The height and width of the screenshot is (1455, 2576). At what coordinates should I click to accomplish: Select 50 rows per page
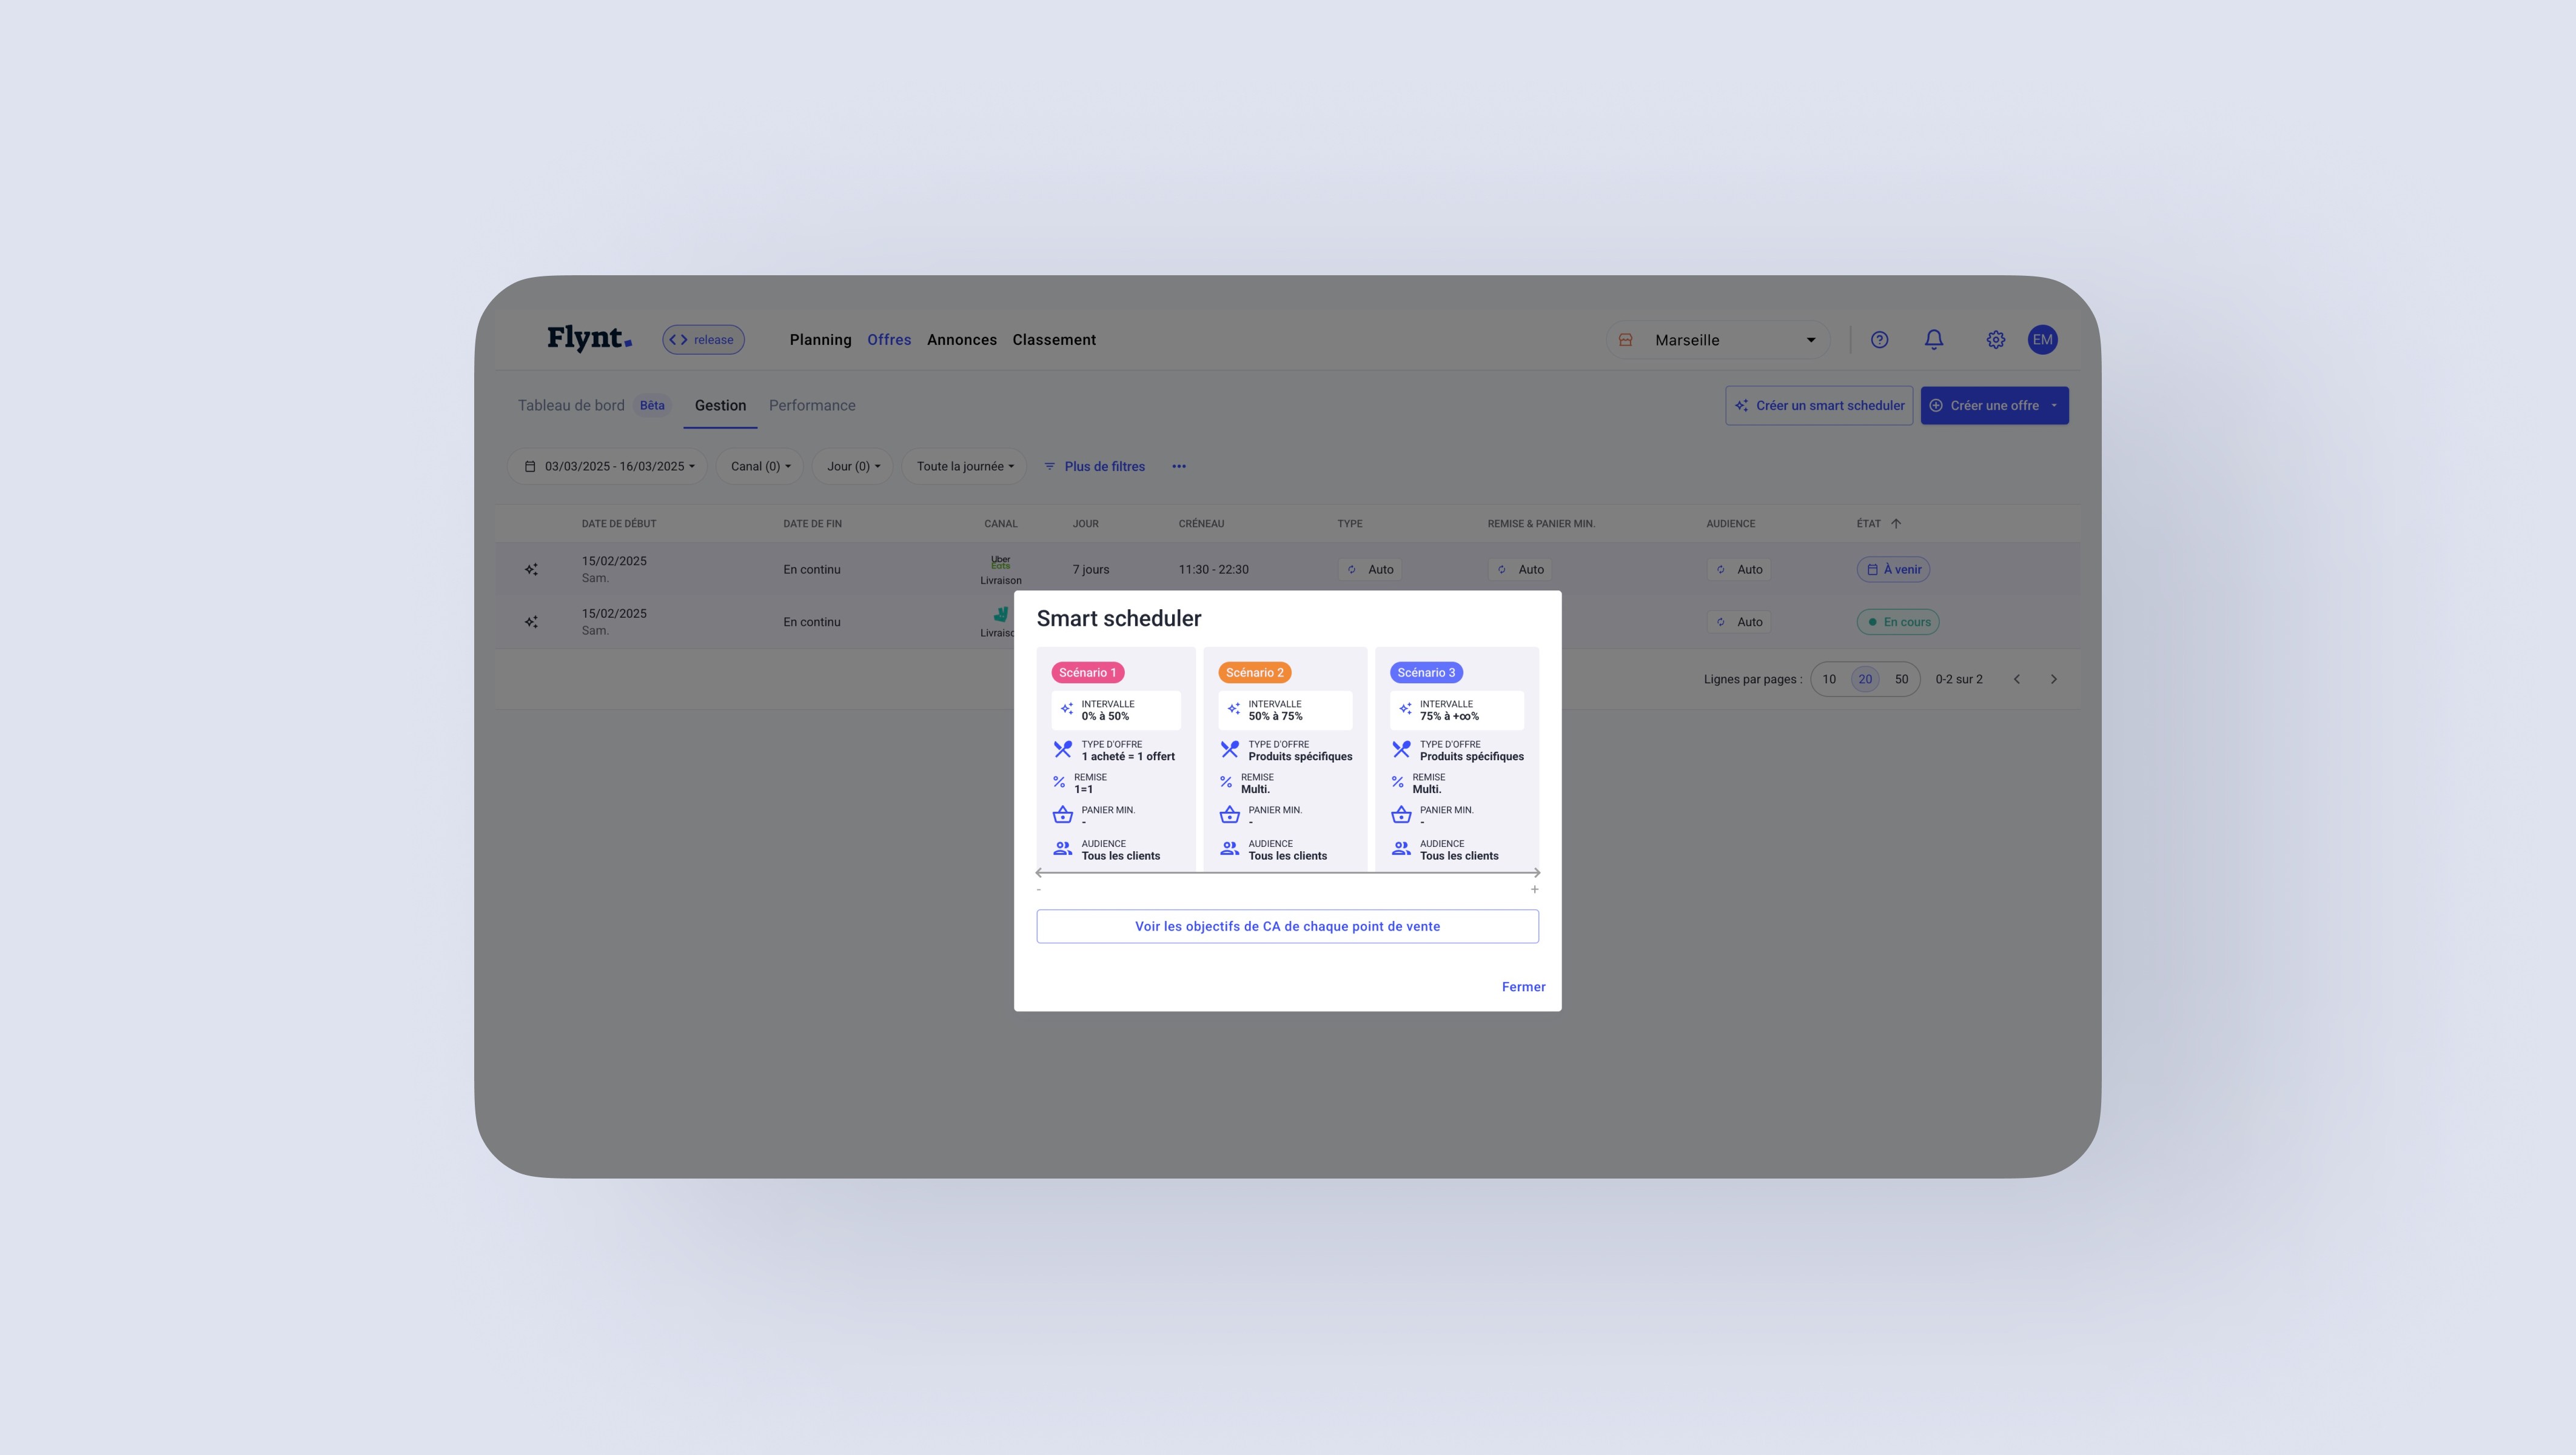point(1901,679)
